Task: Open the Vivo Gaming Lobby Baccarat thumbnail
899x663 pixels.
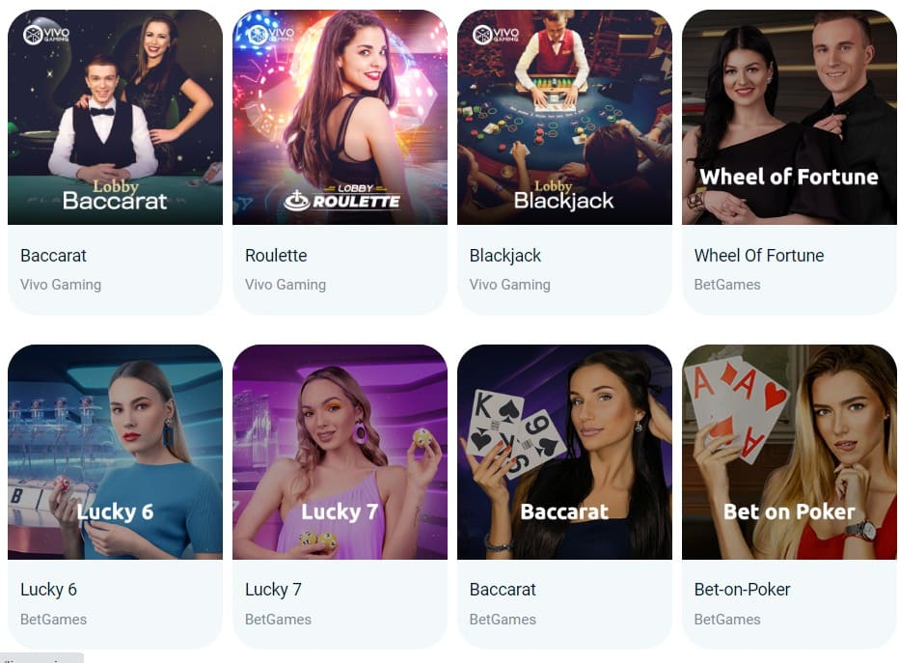Action: (115, 117)
